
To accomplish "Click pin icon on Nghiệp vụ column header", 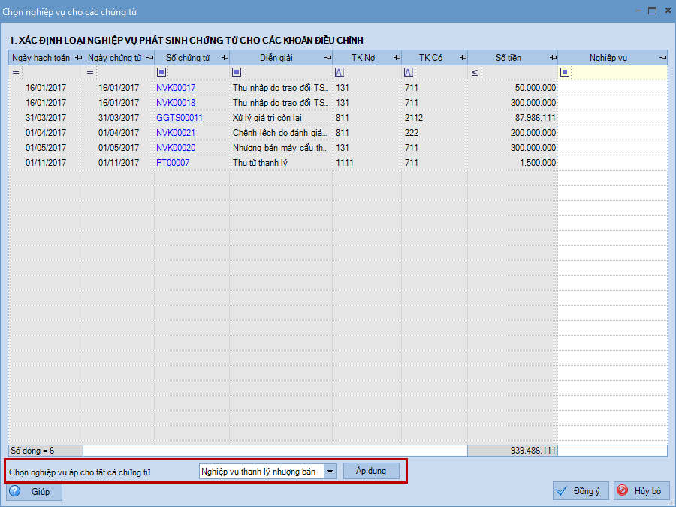I will click(662, 58).
